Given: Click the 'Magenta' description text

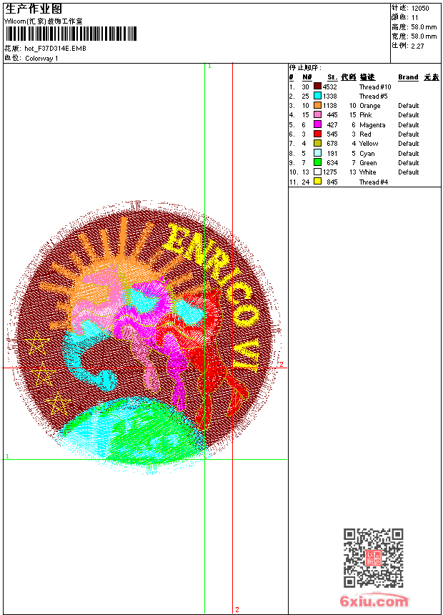Looking at the screenshot, I should (x=372, y=125).
